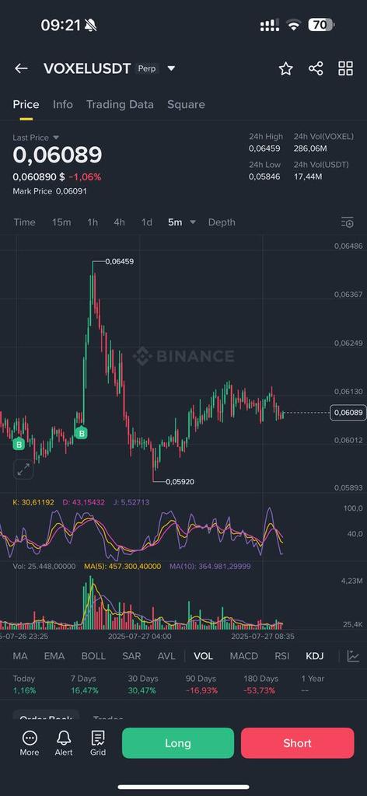Open the share icon
This screenshot has width=367, height=796.
(316, 68)
